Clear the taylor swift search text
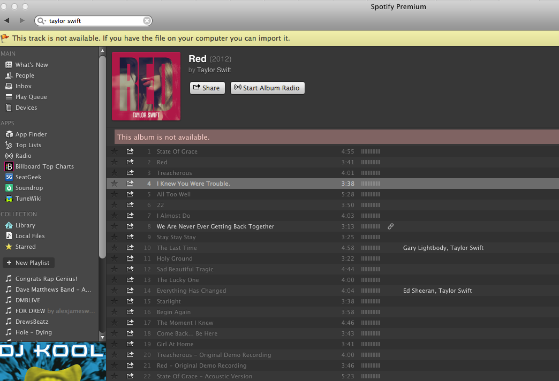The image size is (559, 381). click(x=147, y=21)
